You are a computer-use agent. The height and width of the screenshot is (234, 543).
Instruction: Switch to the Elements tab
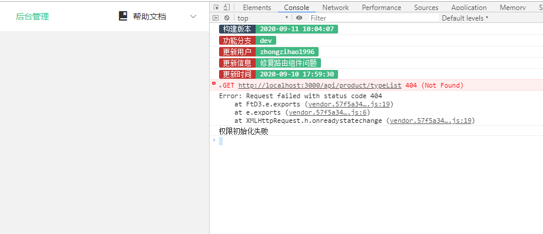coord(257,7)
